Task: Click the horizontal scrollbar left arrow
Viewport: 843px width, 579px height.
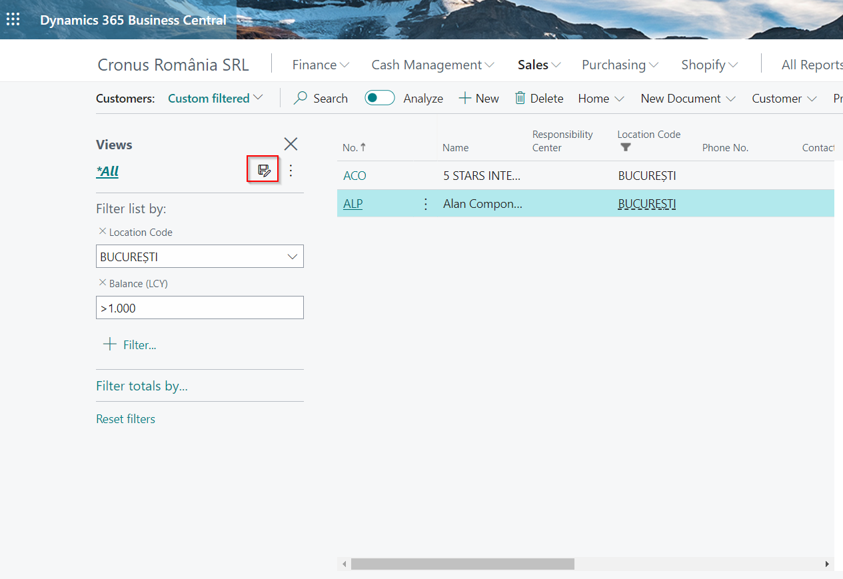Action: click(x=344, y=564)
